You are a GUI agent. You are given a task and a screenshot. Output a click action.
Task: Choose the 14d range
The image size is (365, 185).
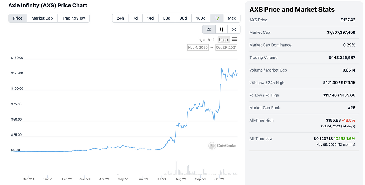click(x=150, y=18)
